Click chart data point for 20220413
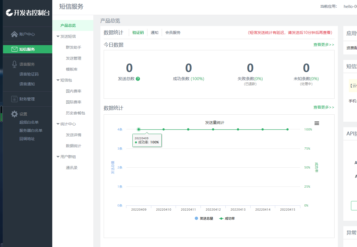This screenshot has height=247, width=357. tap(238, 129)
